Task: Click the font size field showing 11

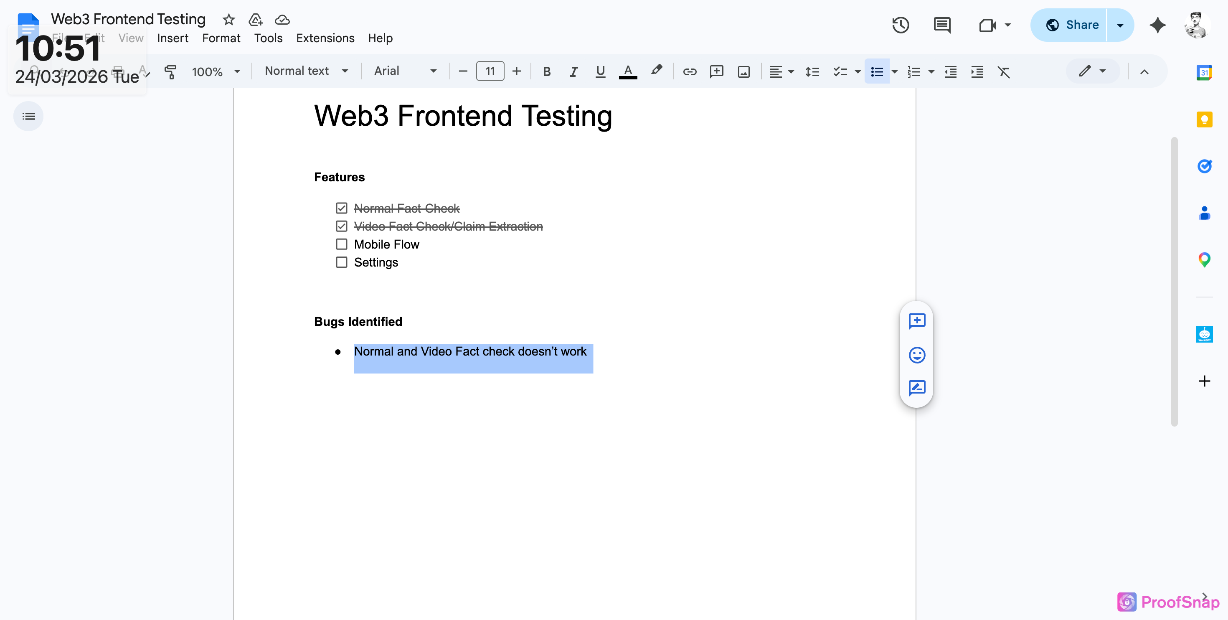Action: tap(490, 71)
